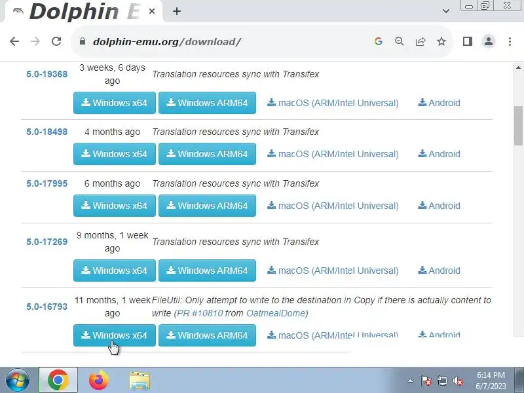524x393 pixels.
Task: Download Windows ARM64 for 5.0-19368
Action: [207, 103]
